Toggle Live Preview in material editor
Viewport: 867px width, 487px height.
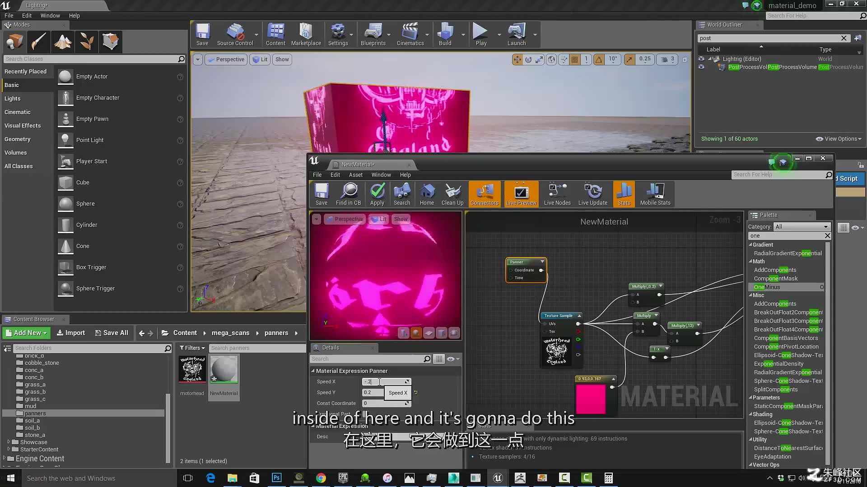coord(521,194)
